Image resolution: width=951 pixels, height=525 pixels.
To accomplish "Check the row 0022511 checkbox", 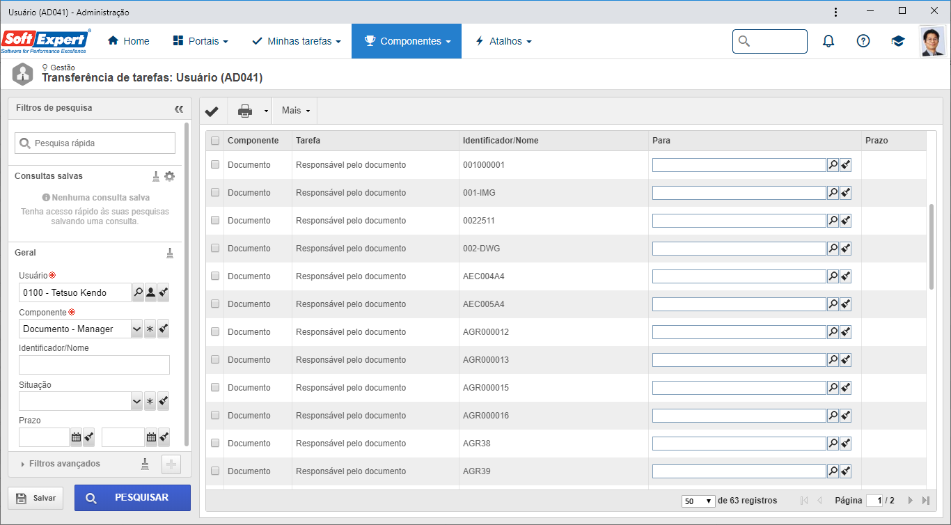I will 215,221.
